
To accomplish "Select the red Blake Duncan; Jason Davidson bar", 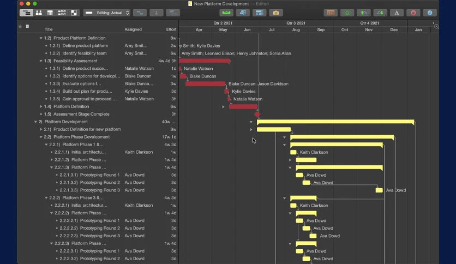I will click(205, 84).
